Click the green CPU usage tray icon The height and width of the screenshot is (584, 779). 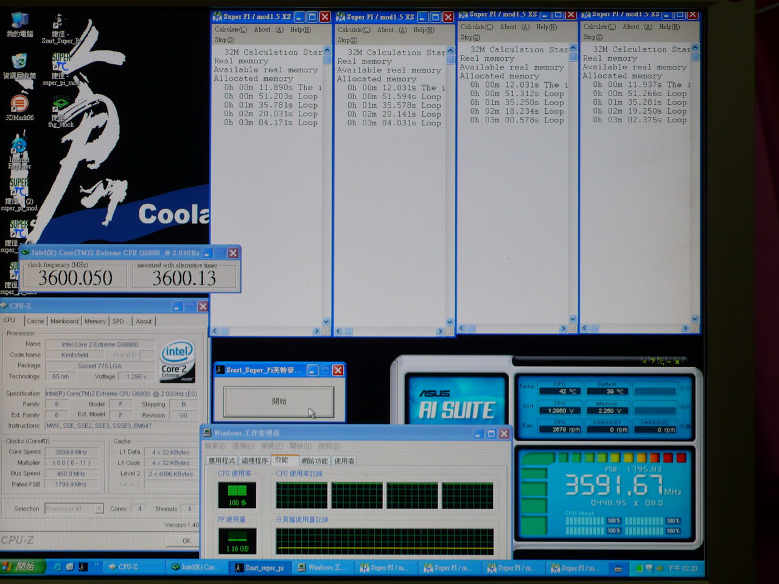coord(639,568)
